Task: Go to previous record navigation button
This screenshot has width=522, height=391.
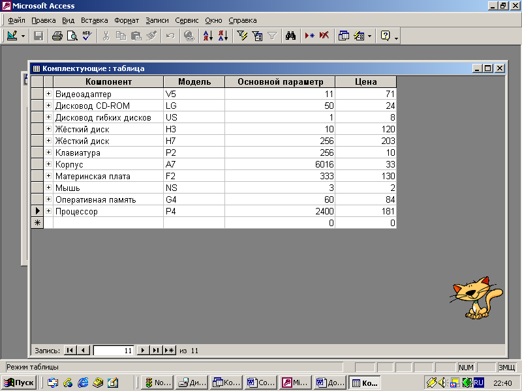Action: coord(84,350)
